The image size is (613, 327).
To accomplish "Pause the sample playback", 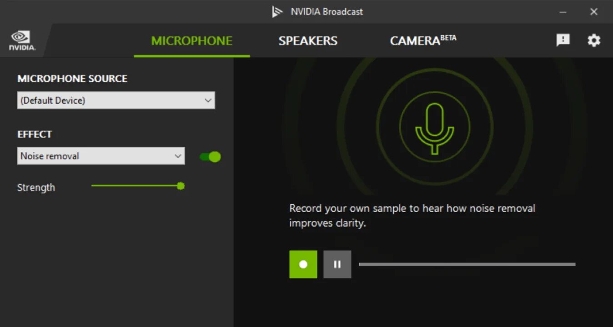I will (x=337, y=264).
